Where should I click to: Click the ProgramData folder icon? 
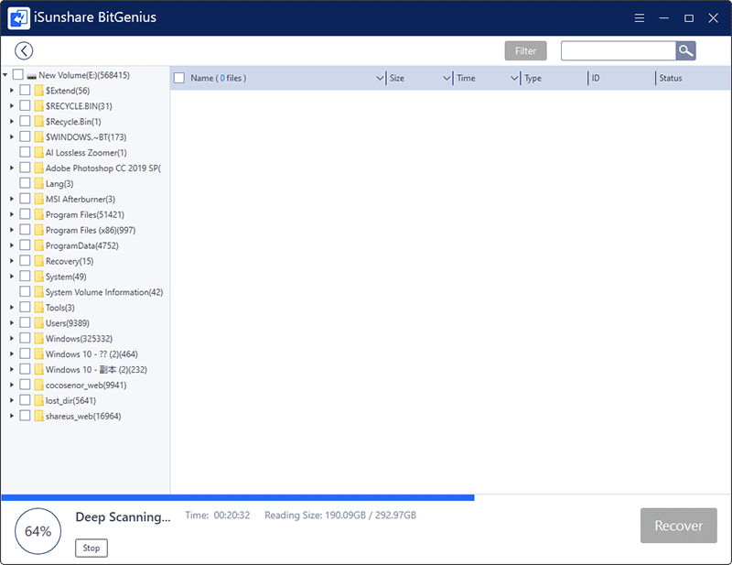point(38,245)
